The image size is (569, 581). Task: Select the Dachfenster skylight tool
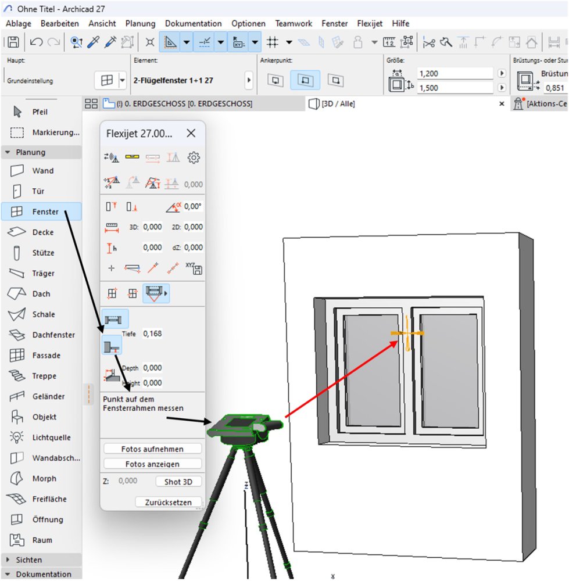[41, 335]
